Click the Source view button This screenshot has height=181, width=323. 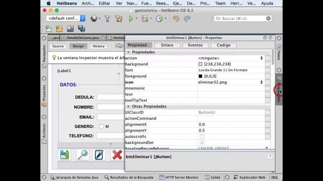[x=58, y=46]
